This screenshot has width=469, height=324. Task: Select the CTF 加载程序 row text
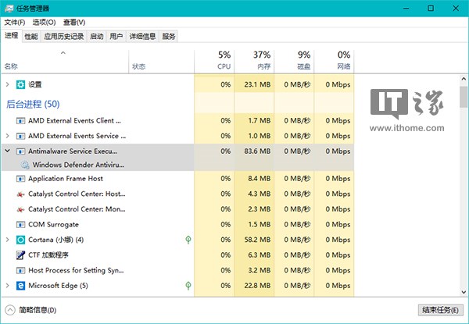pyautogui.click(x=48, y=255)
